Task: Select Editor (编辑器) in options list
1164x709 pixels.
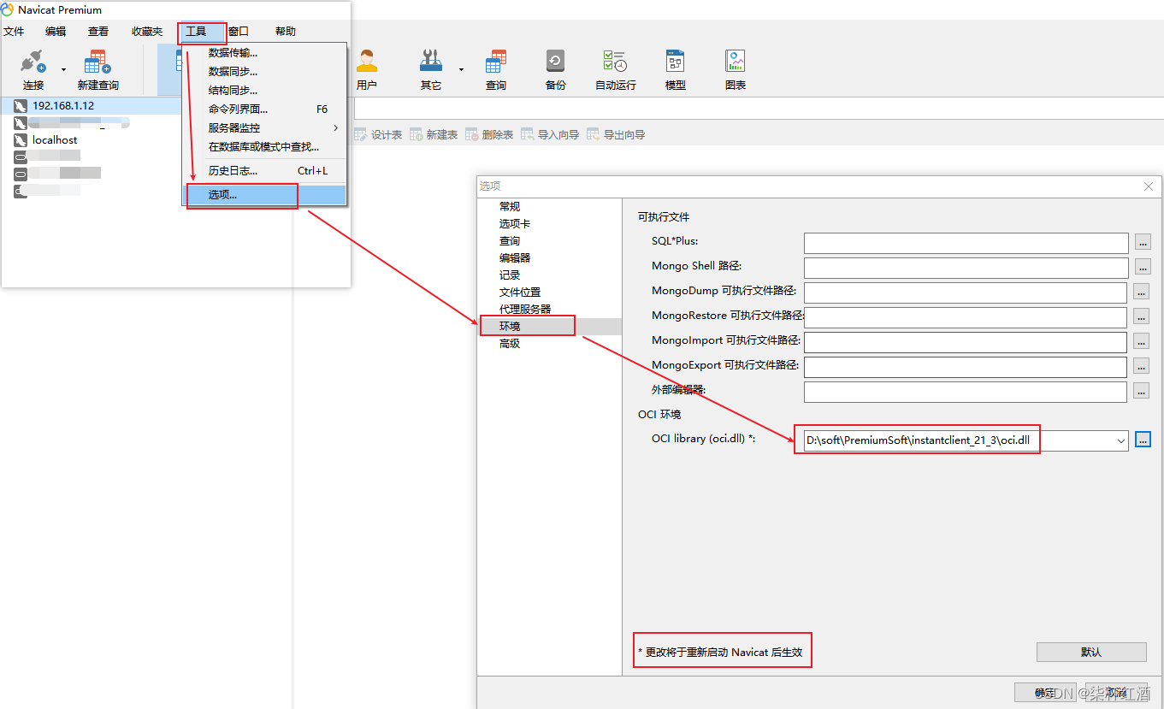Action: [x=515, y=258]
